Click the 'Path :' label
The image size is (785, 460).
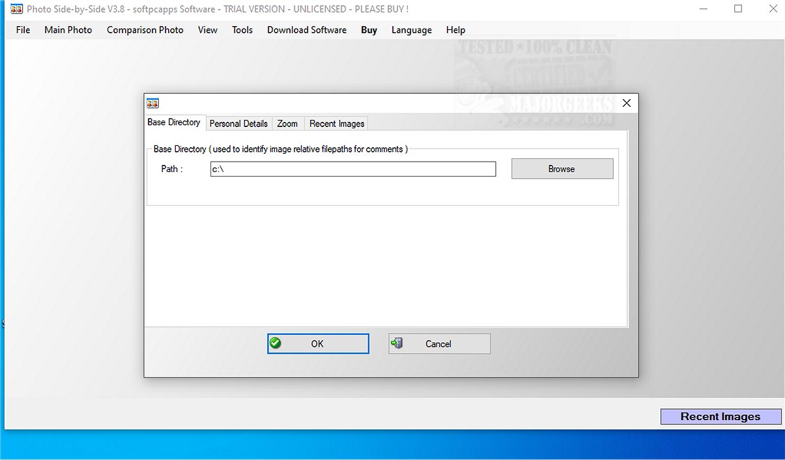[x=172, y=169]
